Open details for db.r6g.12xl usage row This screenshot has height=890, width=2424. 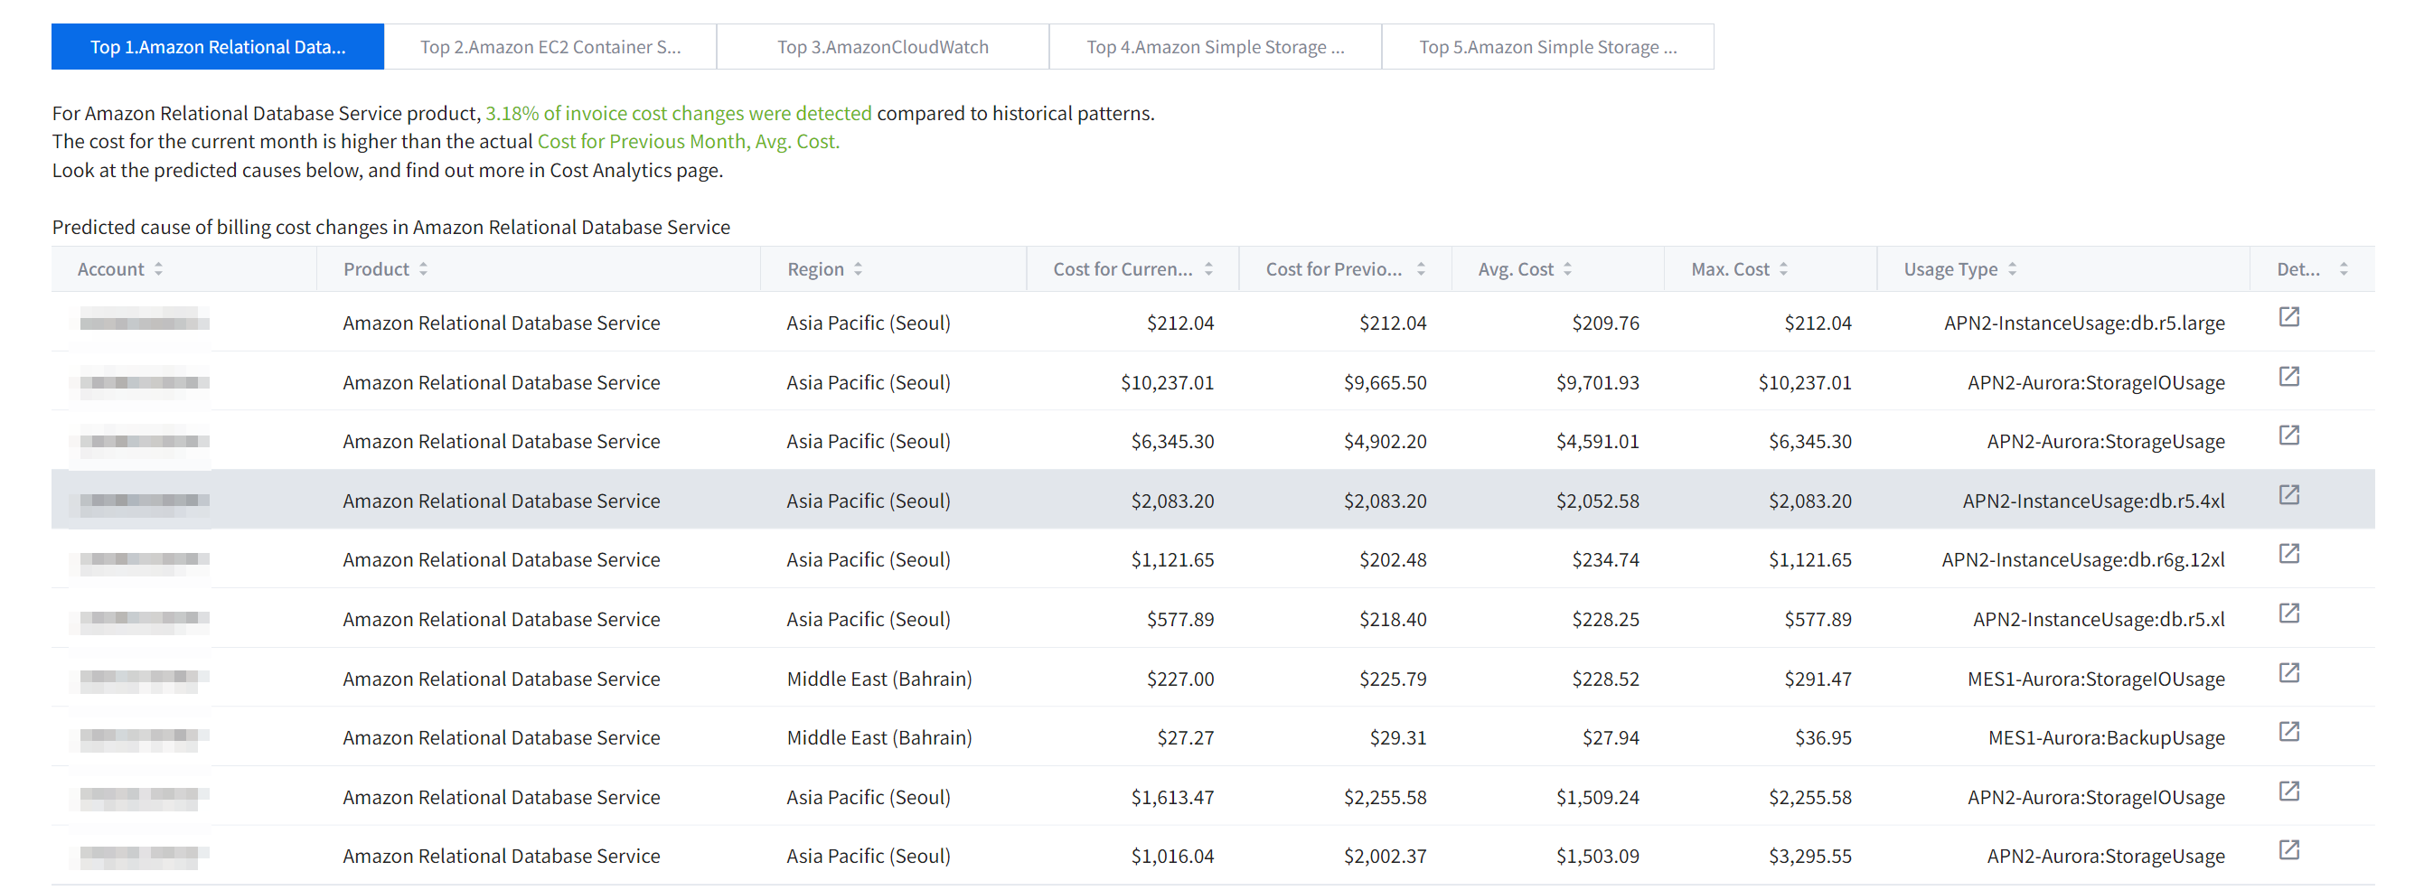tap(2288, 554)
